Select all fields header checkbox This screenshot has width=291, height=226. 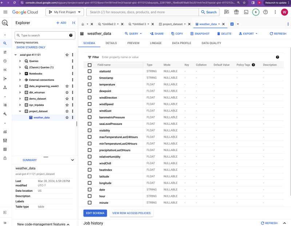(x=89, y=65)
